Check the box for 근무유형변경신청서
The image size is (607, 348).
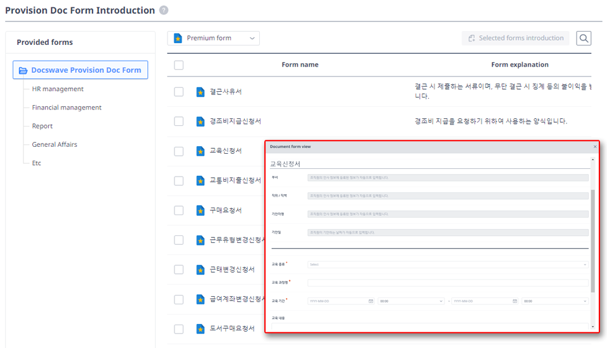coord(178,240)
